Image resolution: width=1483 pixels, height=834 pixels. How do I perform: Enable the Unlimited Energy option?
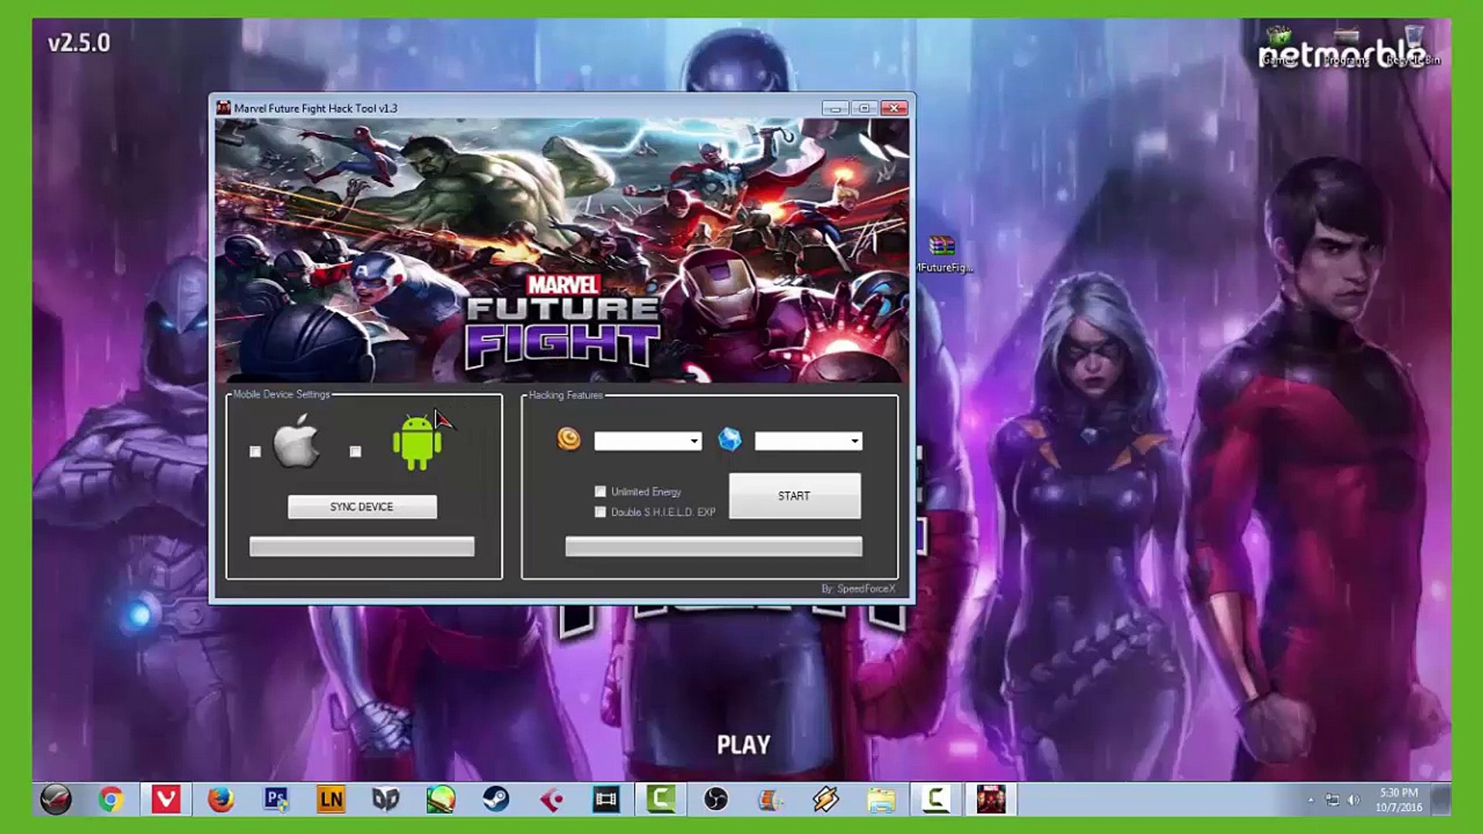tap(600, 492)
